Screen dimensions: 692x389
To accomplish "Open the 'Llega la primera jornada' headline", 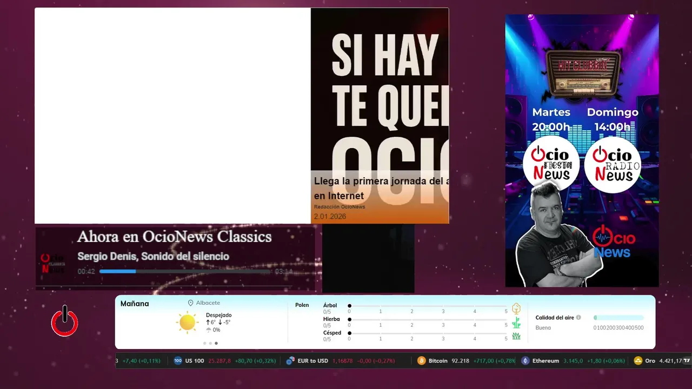I will pyautogui.click(x=381, y=189).
